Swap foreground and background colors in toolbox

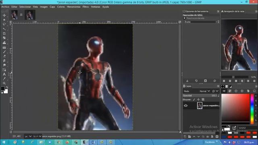coord(7,87)
